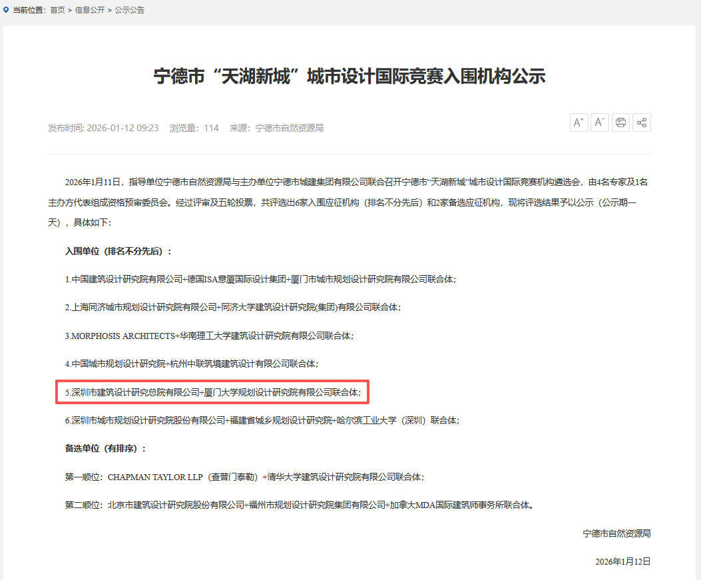701x580 pixels.
Task: Go to 首页 in the breadcrumb
Action: coord(58,10)
